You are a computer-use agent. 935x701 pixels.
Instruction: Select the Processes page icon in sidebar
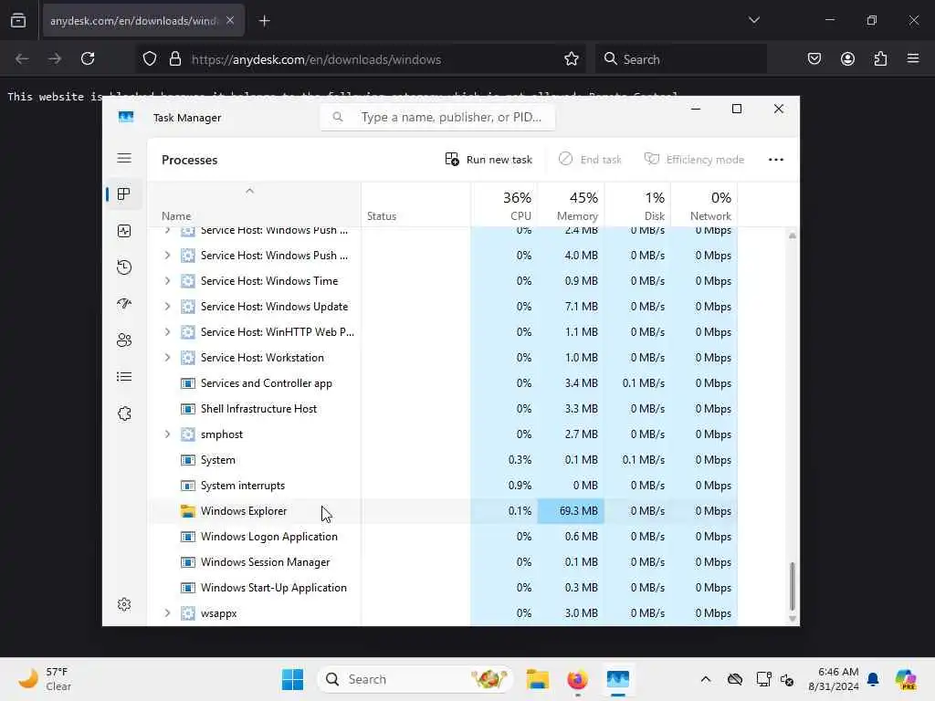tap(124, 194)
